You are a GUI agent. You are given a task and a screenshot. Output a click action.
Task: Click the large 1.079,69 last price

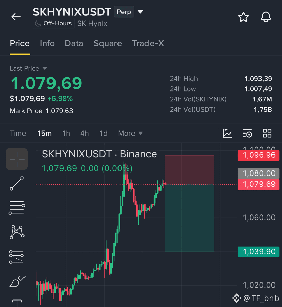pos(46,83)
